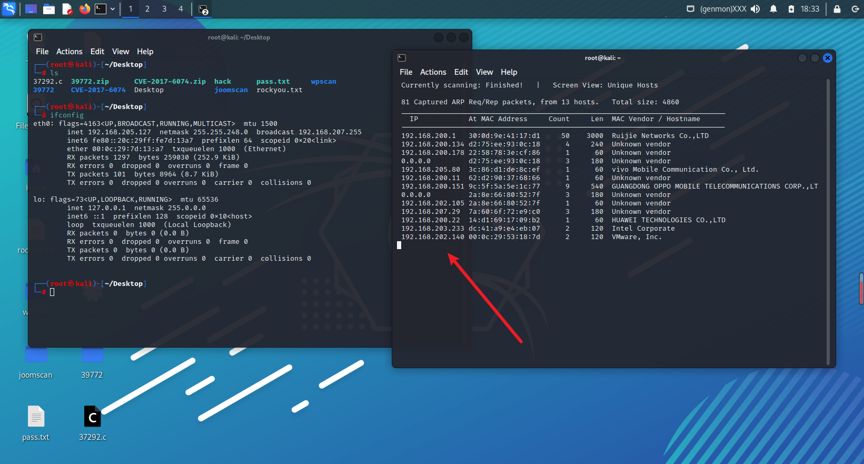Click the 192.168.202.140 VMware row IP
Screen dimensions: 864x464
[433, 237]
